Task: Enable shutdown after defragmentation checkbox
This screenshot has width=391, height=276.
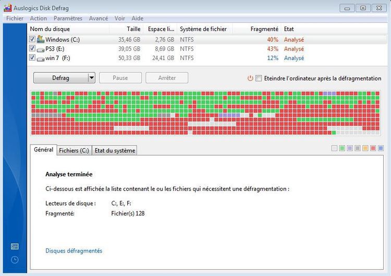Action: [259, 78]
